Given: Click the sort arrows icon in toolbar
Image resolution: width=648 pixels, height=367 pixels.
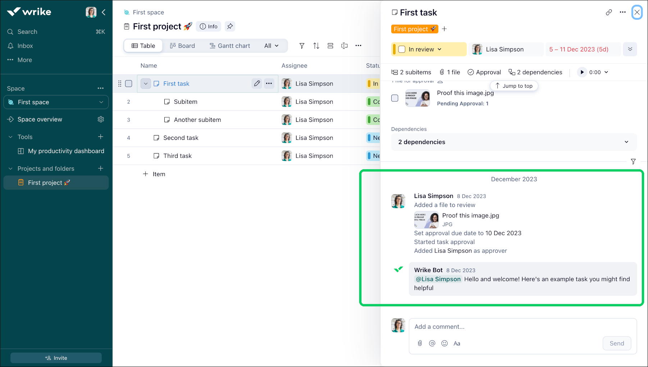Looking at the screenshot, I should coord(316,46).
